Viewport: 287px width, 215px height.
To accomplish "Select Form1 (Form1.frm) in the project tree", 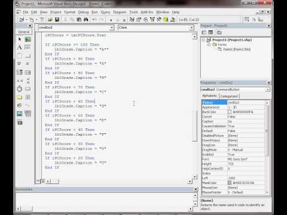I will pyautogui.click(x=237, y=49).
